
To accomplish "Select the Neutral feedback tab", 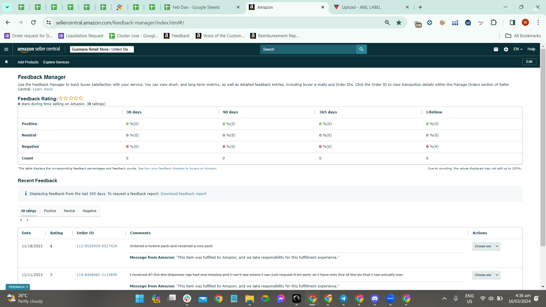I will (69, 211).
